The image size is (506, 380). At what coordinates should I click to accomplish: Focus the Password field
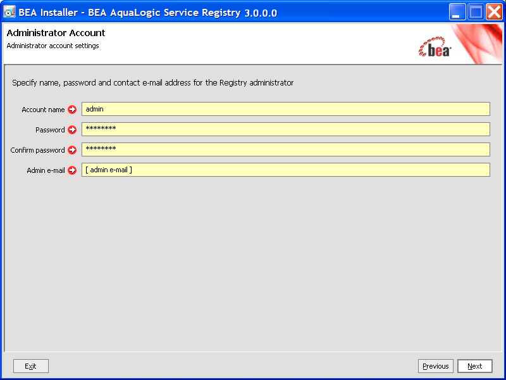pyautogui.click(x=286, y=129)
